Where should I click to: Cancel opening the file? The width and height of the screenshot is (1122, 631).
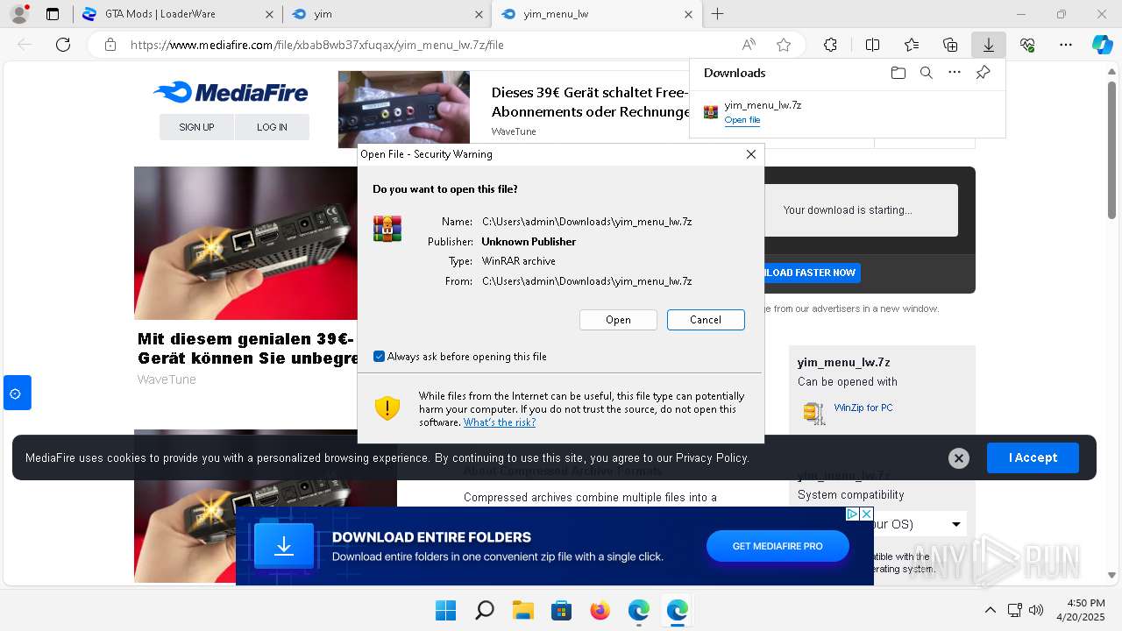[x=706, y=320]
